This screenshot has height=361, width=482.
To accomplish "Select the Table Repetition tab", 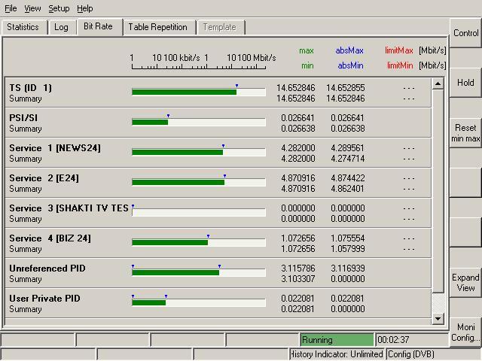I will pyautogui.click(x=157, y=27).
